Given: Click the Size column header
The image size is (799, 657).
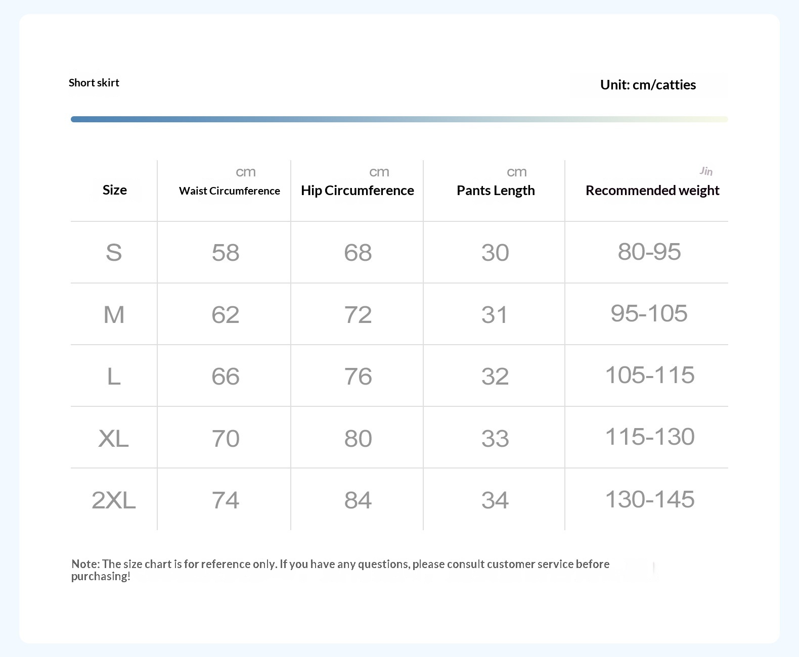Looking at the screenshot, I should click(115, 190).
